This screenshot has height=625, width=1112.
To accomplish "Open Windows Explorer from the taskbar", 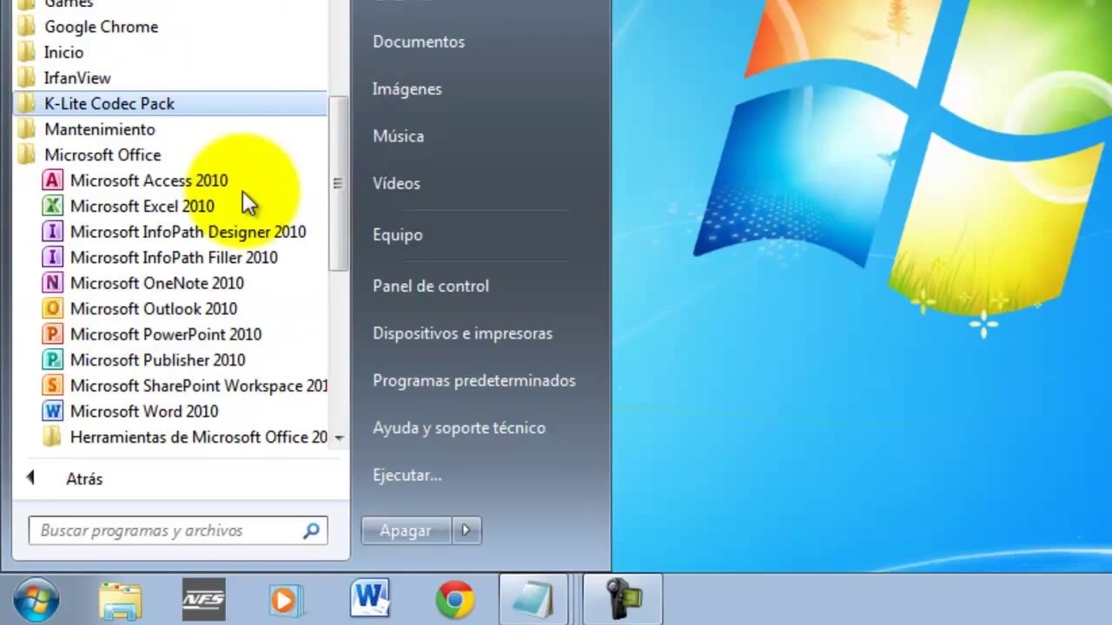I will (121, 601).
